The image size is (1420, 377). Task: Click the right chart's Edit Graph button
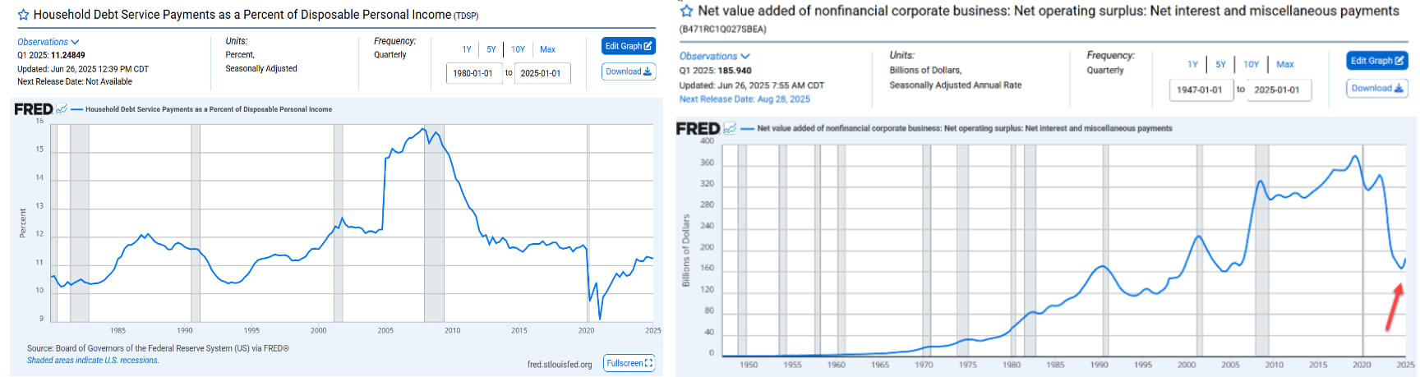point(1377,61)
